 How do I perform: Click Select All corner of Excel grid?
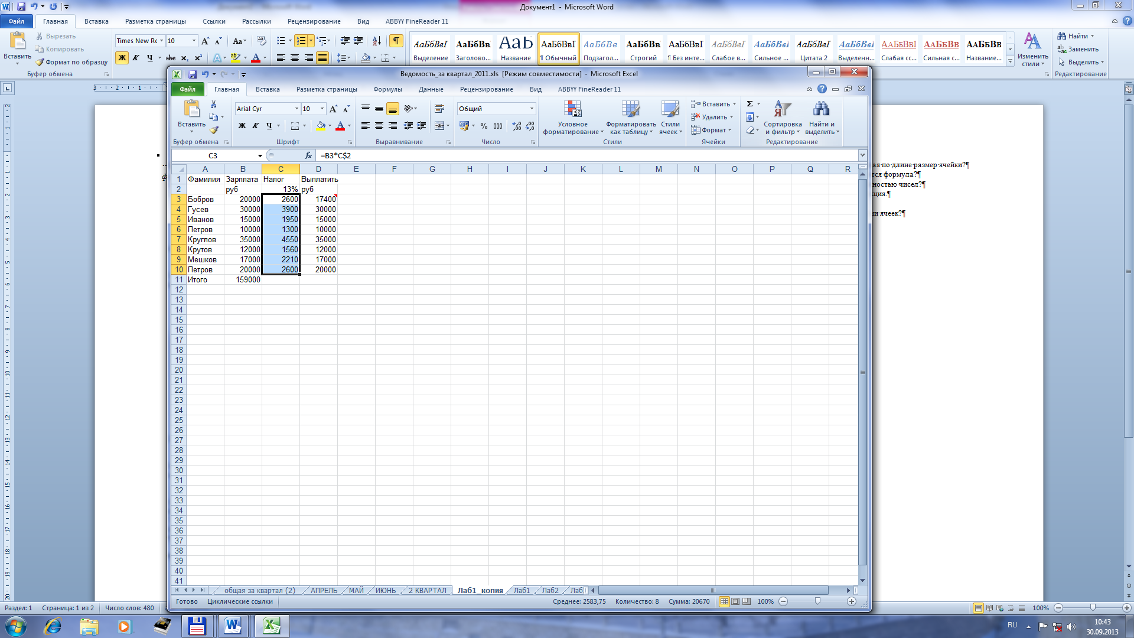pyautogui.click(x=179, y=169)
